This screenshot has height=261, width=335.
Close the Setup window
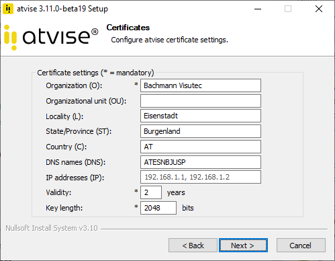click(x=319, y=9)
